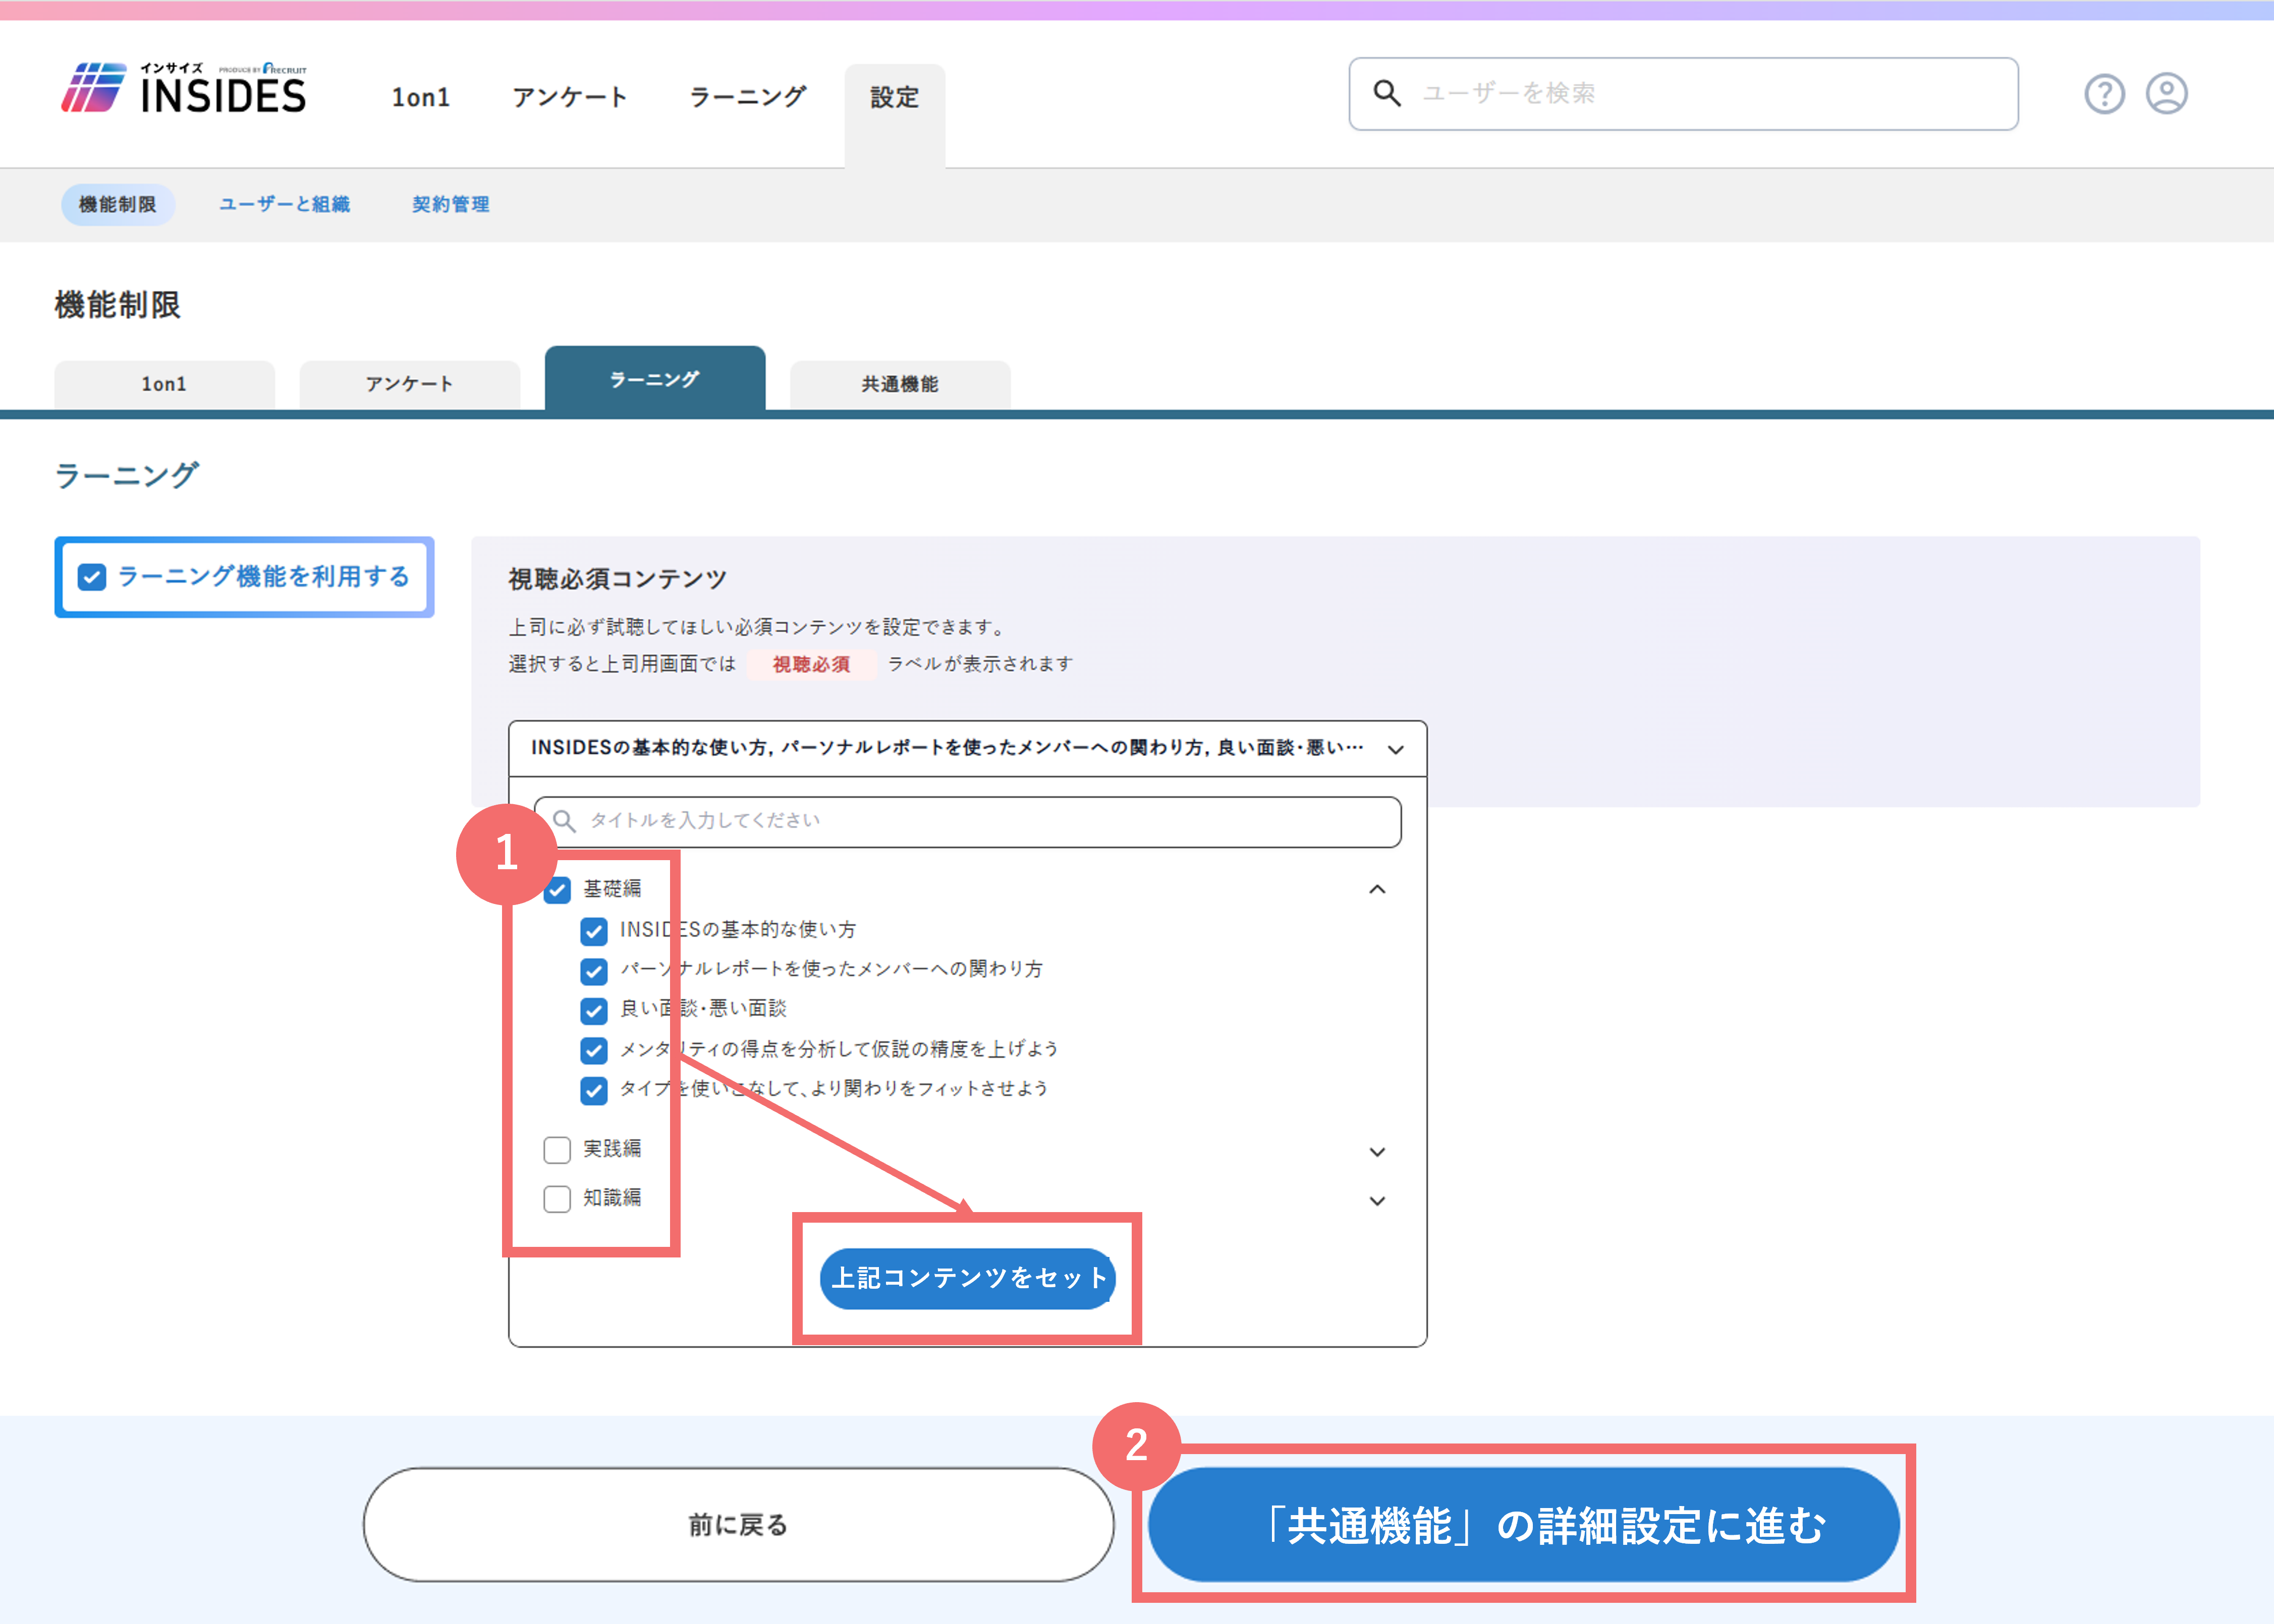2274x1624 pixels.
Task: Focus the タイトルを入力してください search field
Action: 967,822
